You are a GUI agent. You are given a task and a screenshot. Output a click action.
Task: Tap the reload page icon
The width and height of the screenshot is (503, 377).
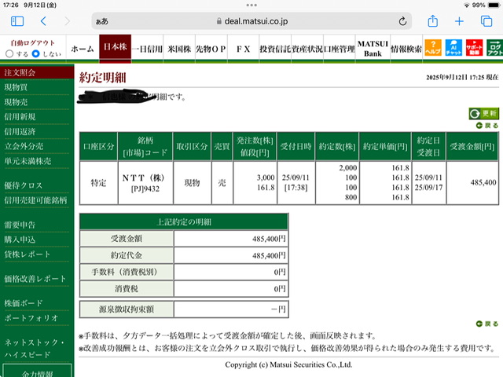[x=402, y=21]
